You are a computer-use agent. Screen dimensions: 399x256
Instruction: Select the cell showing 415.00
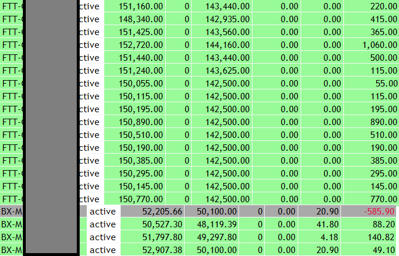(x=371, y=19)
